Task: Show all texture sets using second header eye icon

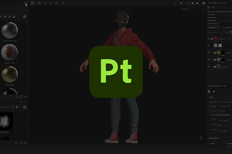Action: pos(214,7)
